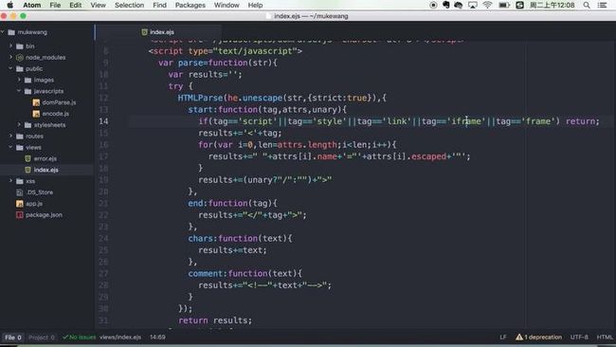This screenshot has width=616, height=347.
Task: Click the app.js file icon
Action: 20,204
